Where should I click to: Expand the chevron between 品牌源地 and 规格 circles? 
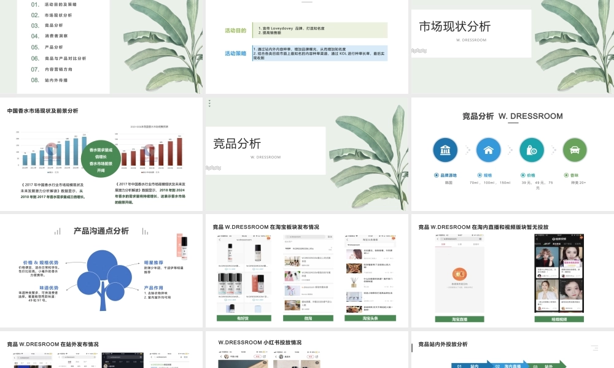[467, 150]
